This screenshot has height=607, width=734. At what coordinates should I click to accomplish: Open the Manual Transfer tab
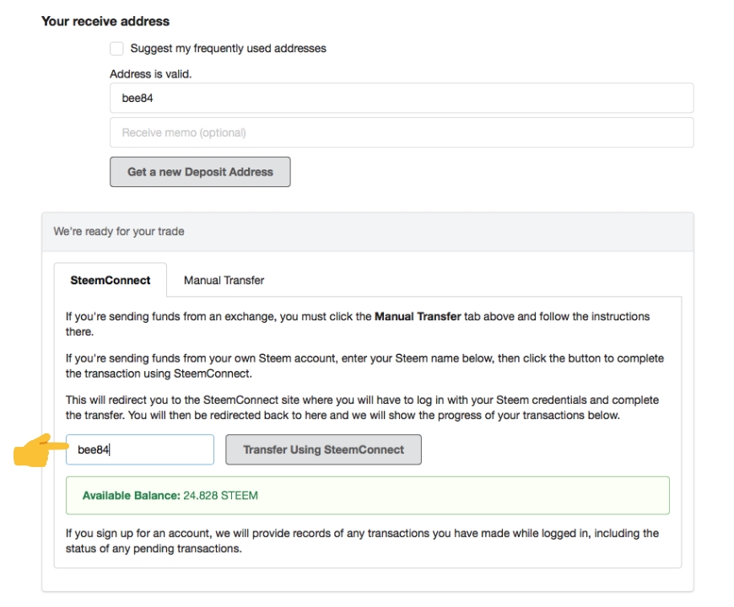pos(224,280)
